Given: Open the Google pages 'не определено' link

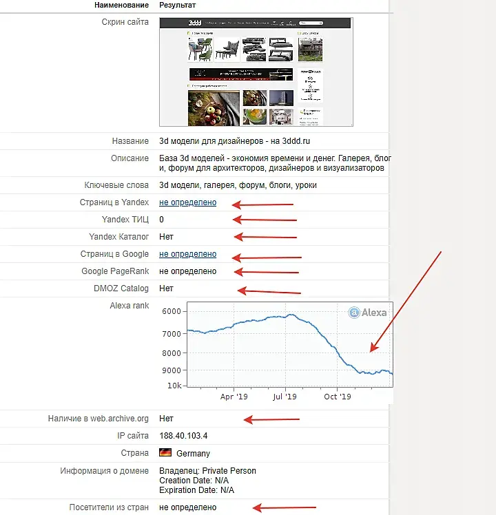Looking at the screenshot, I should point(187,254).
